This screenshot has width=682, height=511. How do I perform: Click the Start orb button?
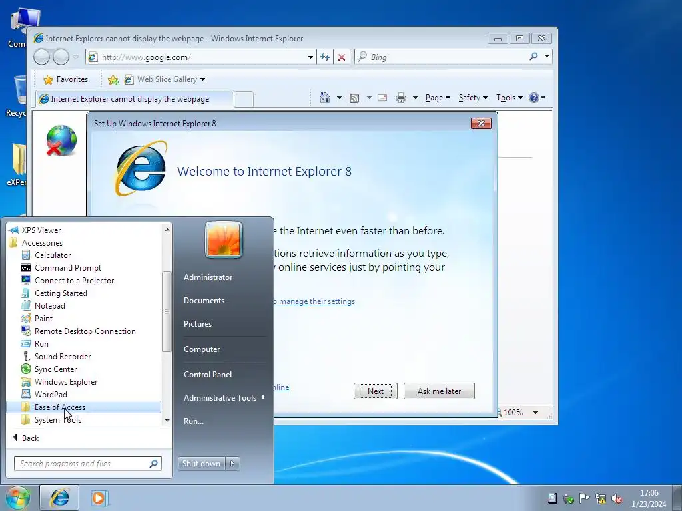(18, 498)
